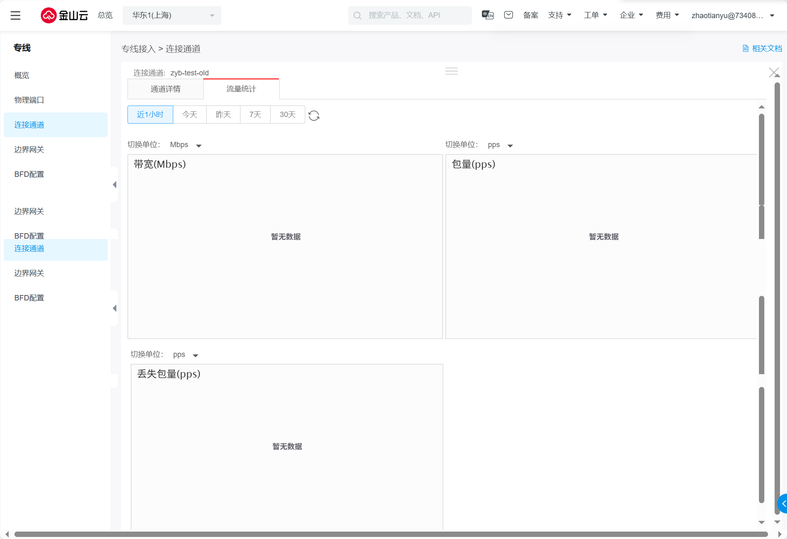Click the 丢失包量(pps) chart title
Image resolution: width=787 pixels, height=539 pixels.
pyautogui.click(x=169, y=374)
